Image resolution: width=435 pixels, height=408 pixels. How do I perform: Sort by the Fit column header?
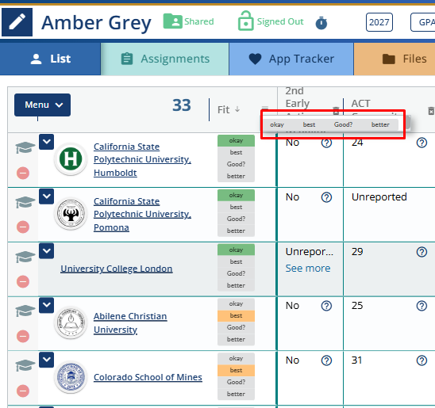(229, 109)
